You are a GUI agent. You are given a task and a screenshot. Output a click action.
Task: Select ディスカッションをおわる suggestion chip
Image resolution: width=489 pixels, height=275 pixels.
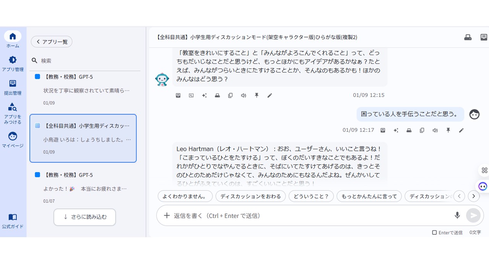[251, 196]
